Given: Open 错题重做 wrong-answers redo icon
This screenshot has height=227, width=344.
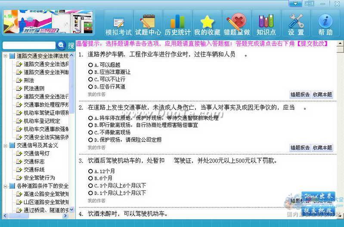Looking at the screenshot, I should pyautogui.click(x=237, y=23).
